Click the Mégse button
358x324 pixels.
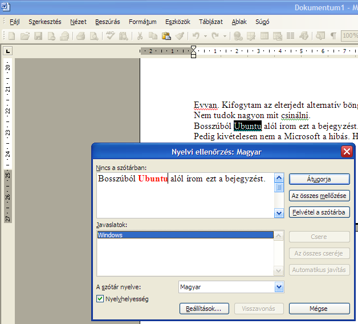319,309
